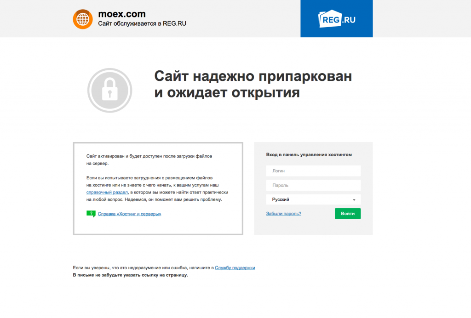Screen dimensions: 471x318
Task: Click the Сайт надежно припаркован heading
Action: (253, 84)
